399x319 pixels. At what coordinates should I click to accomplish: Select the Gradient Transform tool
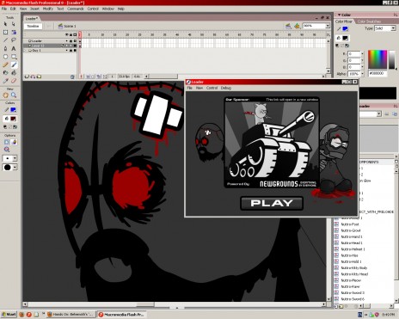14,32
